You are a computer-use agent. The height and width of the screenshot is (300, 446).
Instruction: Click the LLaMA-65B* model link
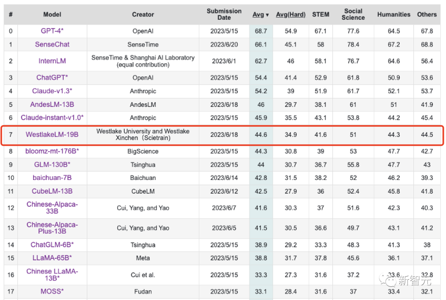click(x=52, y=258)
